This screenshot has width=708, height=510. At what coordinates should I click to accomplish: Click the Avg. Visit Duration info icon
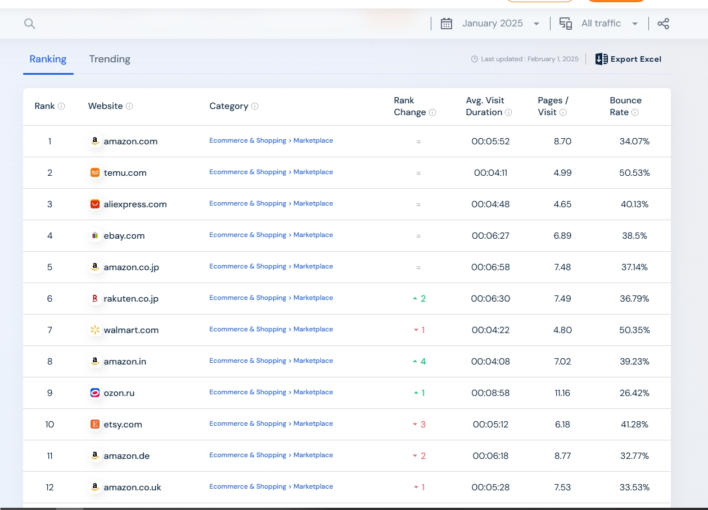coord(508,112)
